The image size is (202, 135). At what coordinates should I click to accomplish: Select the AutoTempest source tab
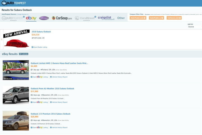13,18
